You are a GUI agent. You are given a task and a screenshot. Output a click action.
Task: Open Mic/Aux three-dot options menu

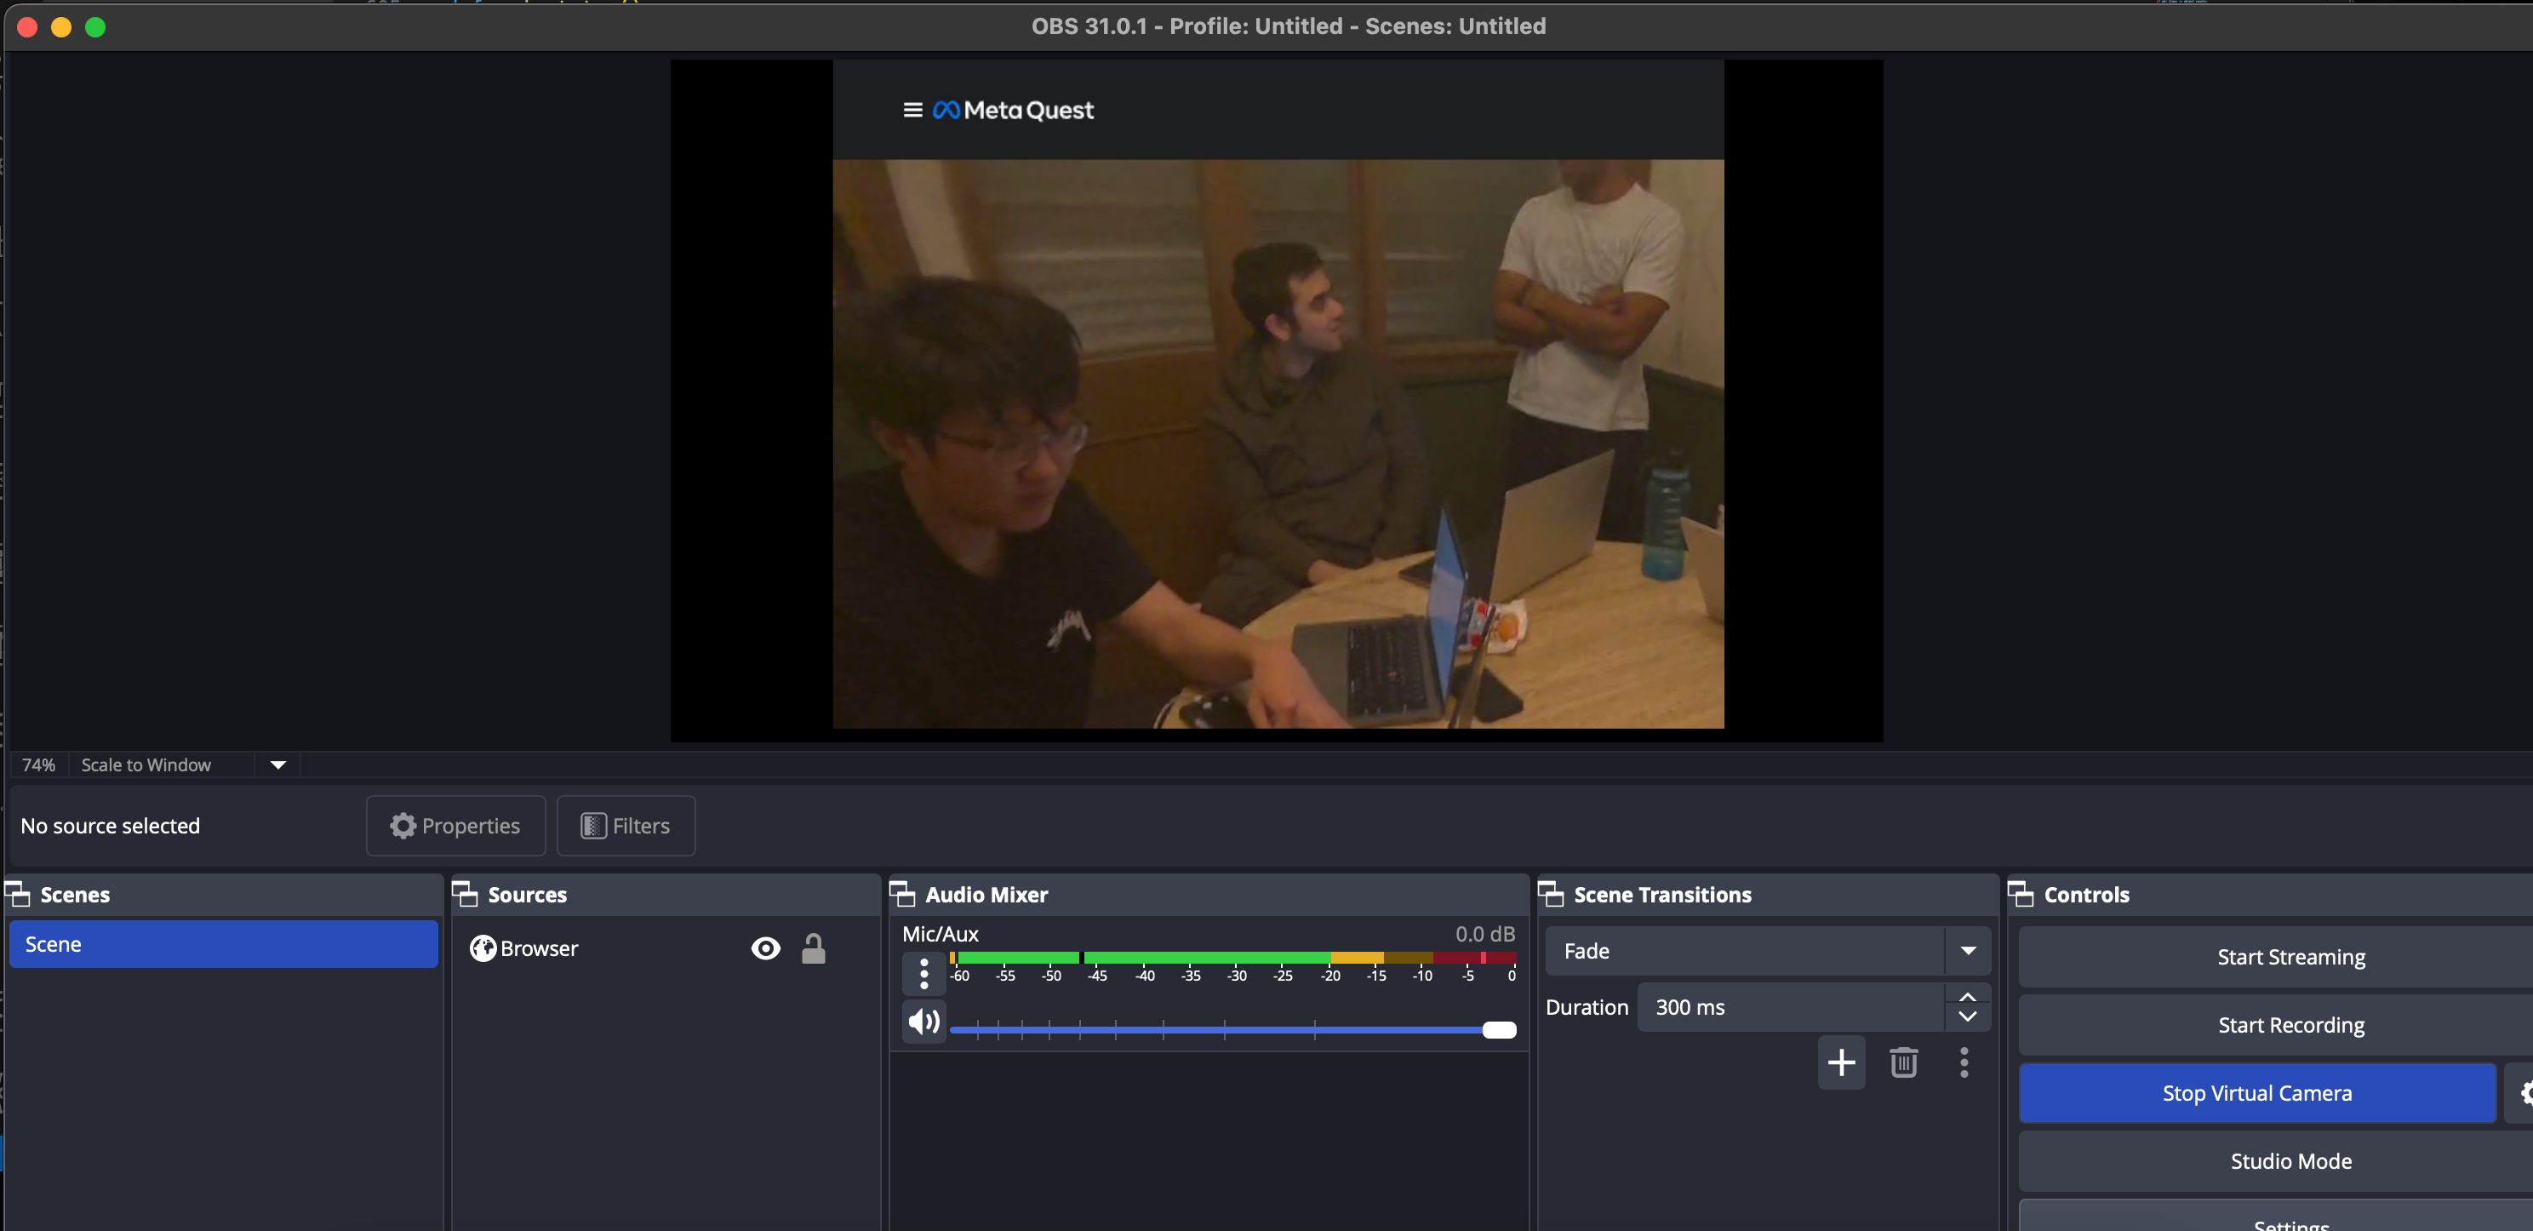pyautogui.click(x=923, y=973)
